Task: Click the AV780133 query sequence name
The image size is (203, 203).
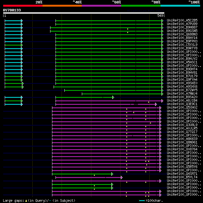Action: [x=12, y=10]
